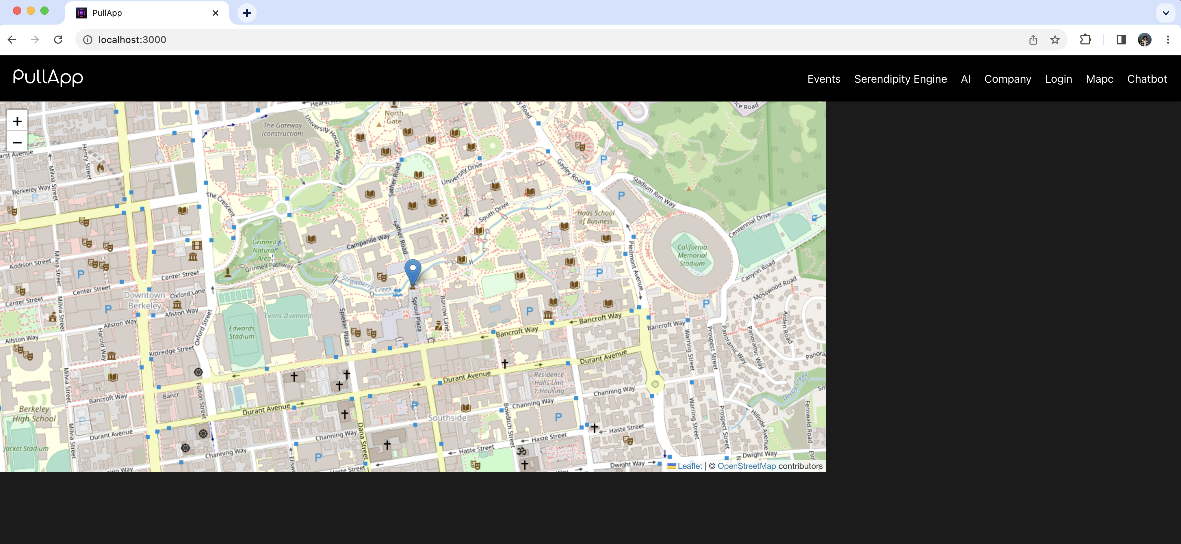1181x544 pixels.
Task: Open a new browser tab
Action: tap(247, 13)
